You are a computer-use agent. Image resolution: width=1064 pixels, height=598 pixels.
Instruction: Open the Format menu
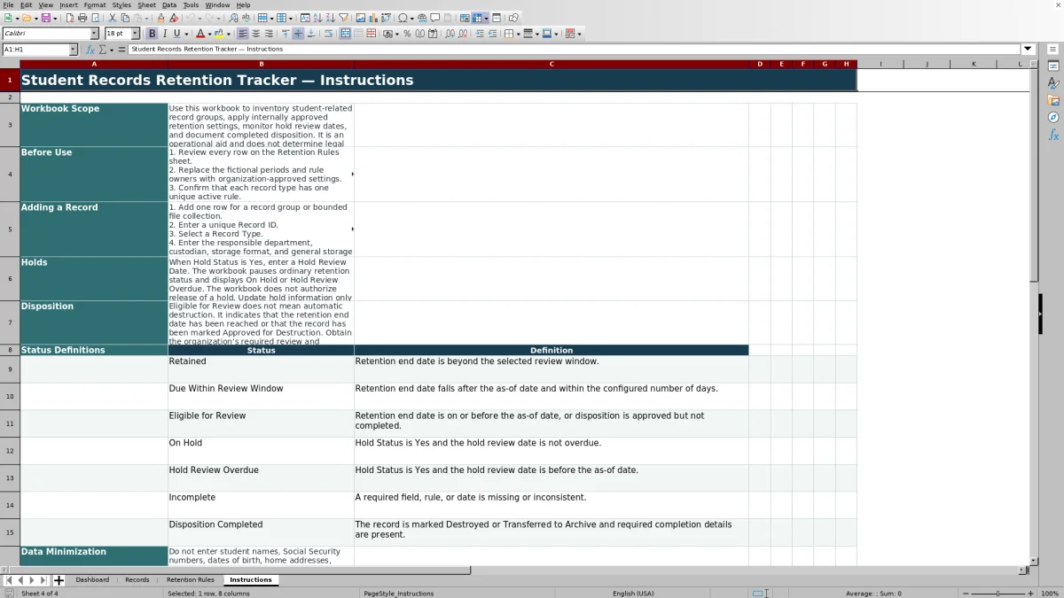click(95, 5)
